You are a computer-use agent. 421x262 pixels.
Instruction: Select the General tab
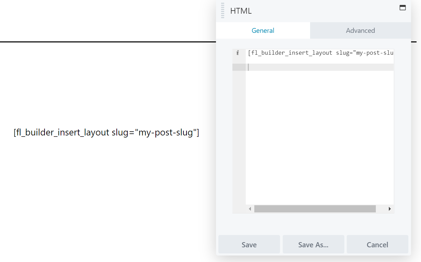tap(263, 30)
